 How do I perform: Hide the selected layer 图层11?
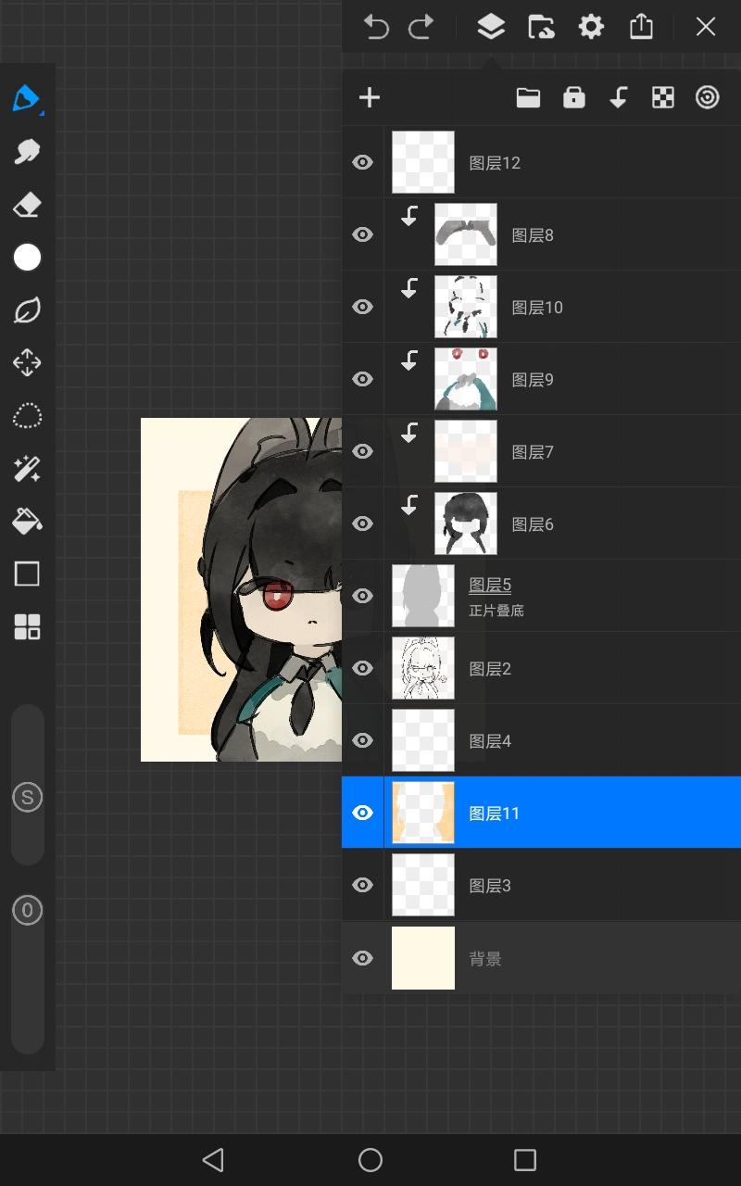[x=363, y=814]
